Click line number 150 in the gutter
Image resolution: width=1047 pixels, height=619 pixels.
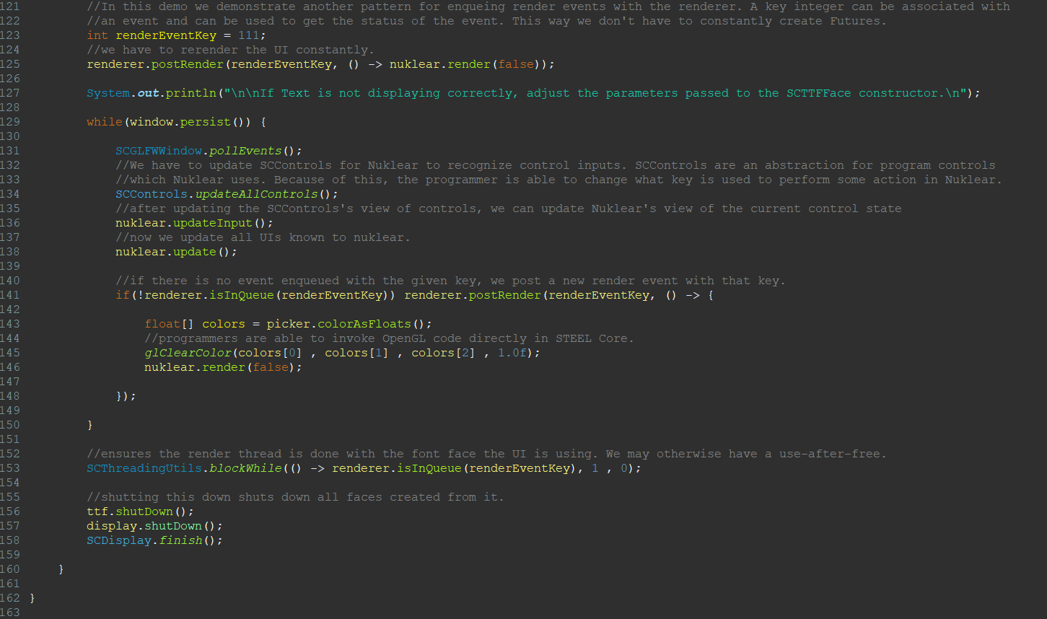pyautogui.click(x=10, y=425)
